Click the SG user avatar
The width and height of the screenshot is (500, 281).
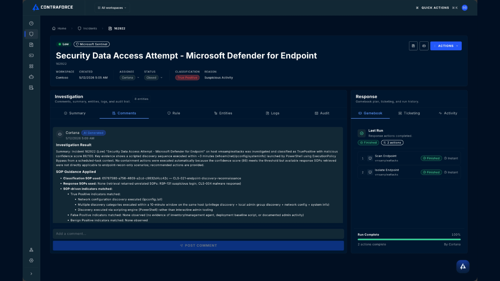(464, 8)
